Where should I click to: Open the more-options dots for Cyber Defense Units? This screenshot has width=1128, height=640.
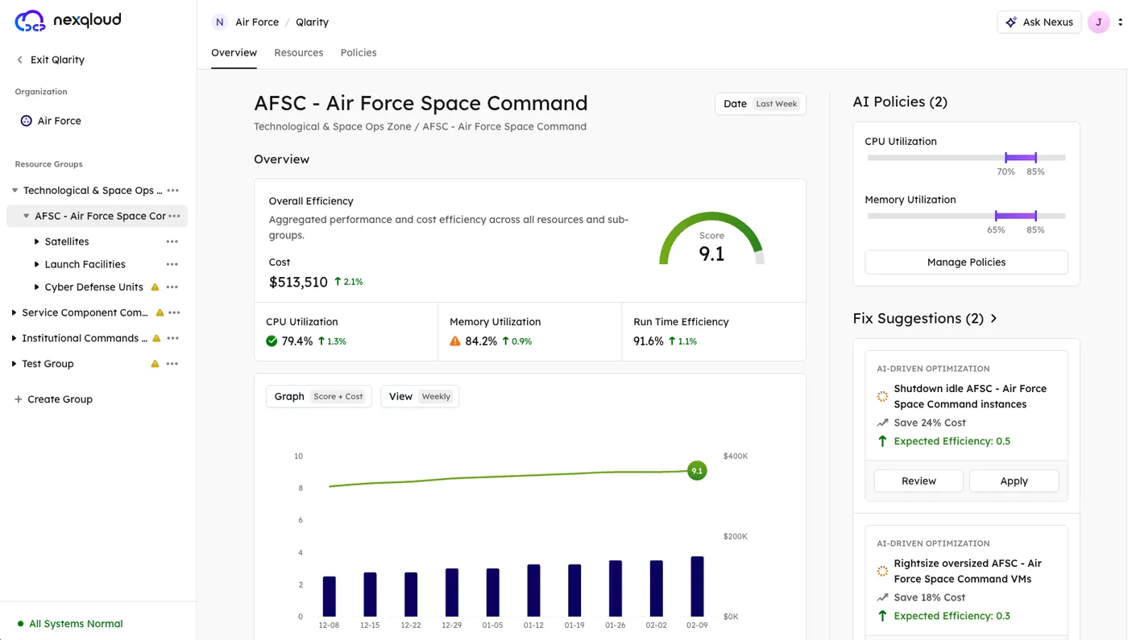click(172, 287)
